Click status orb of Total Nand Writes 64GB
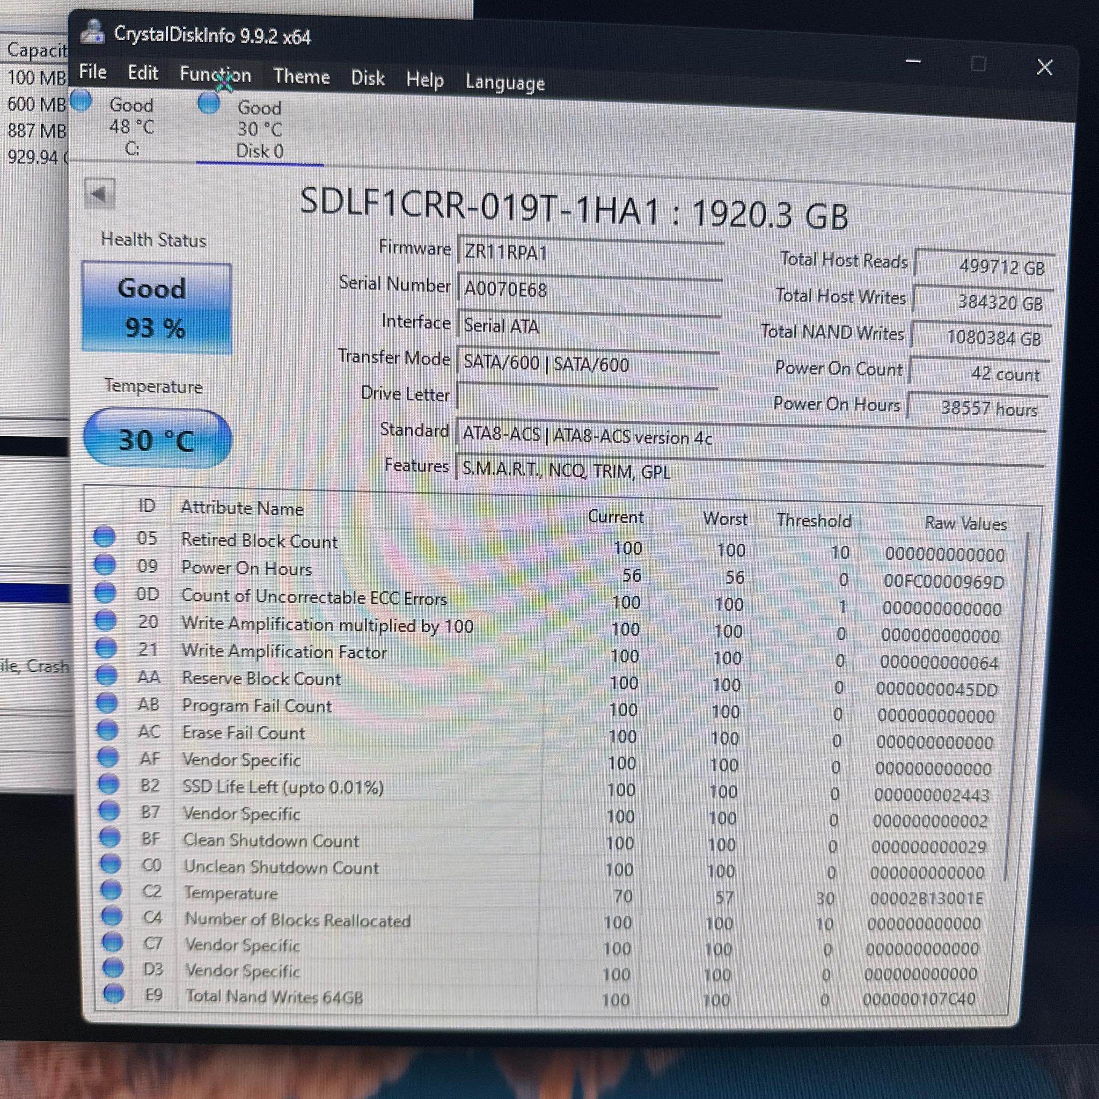 [114, 993]
